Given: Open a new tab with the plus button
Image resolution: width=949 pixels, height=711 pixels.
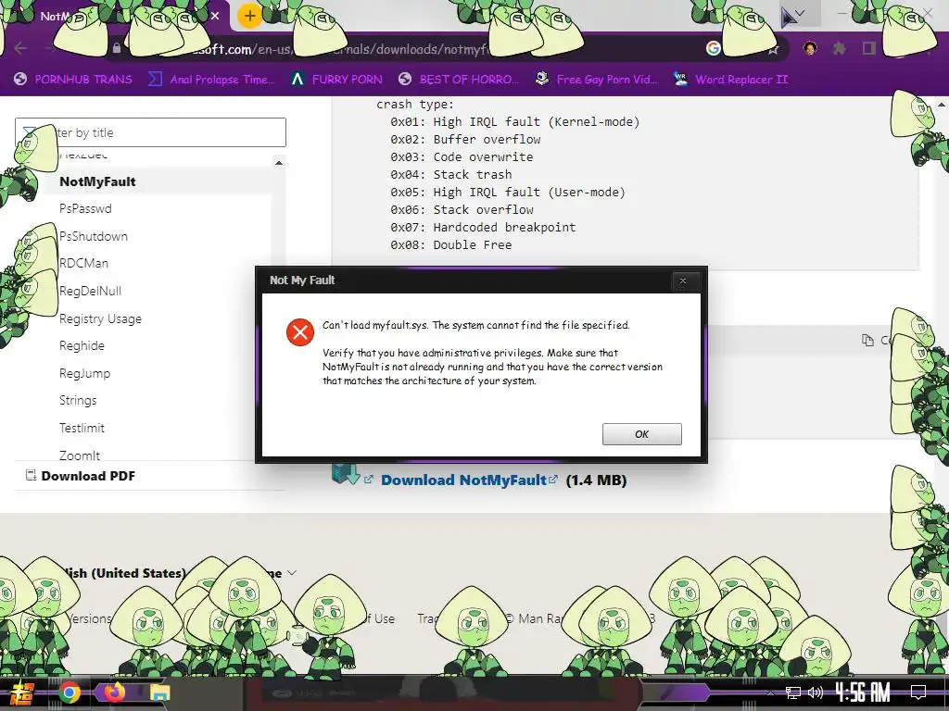Looking at the screenshot, I should pos(249,16).
